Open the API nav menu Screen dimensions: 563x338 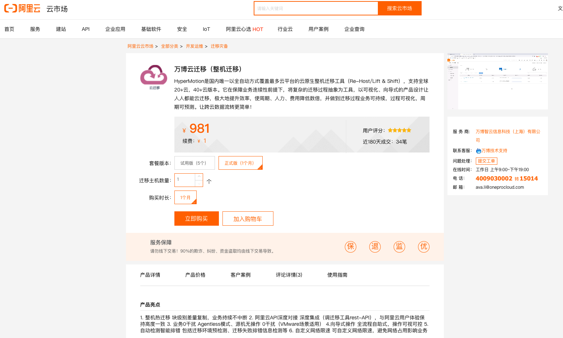point(86,29)
